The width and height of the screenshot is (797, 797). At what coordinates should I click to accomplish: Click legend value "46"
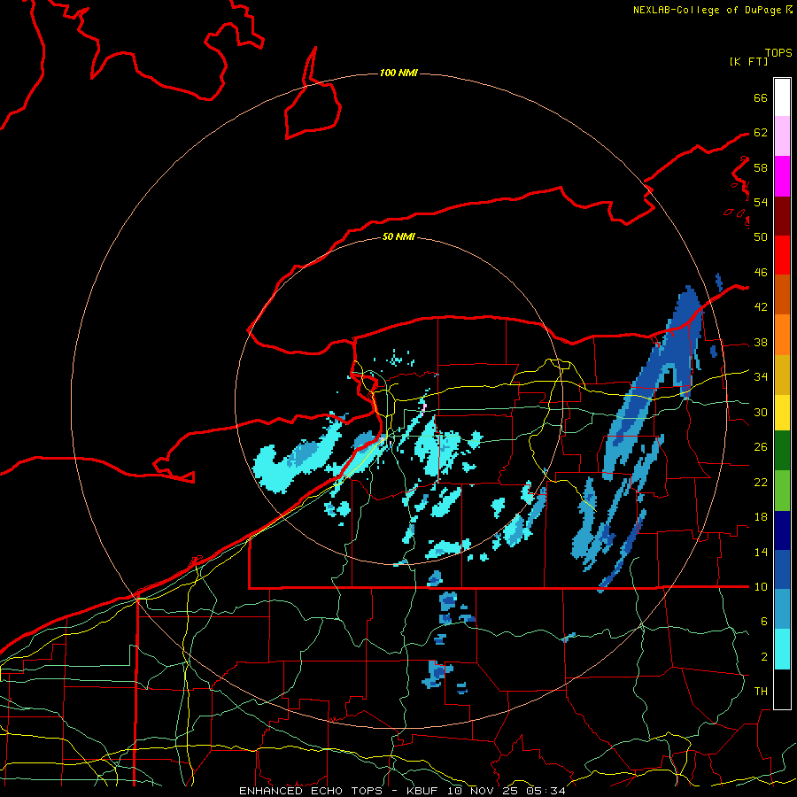click(x=761, y=273)
